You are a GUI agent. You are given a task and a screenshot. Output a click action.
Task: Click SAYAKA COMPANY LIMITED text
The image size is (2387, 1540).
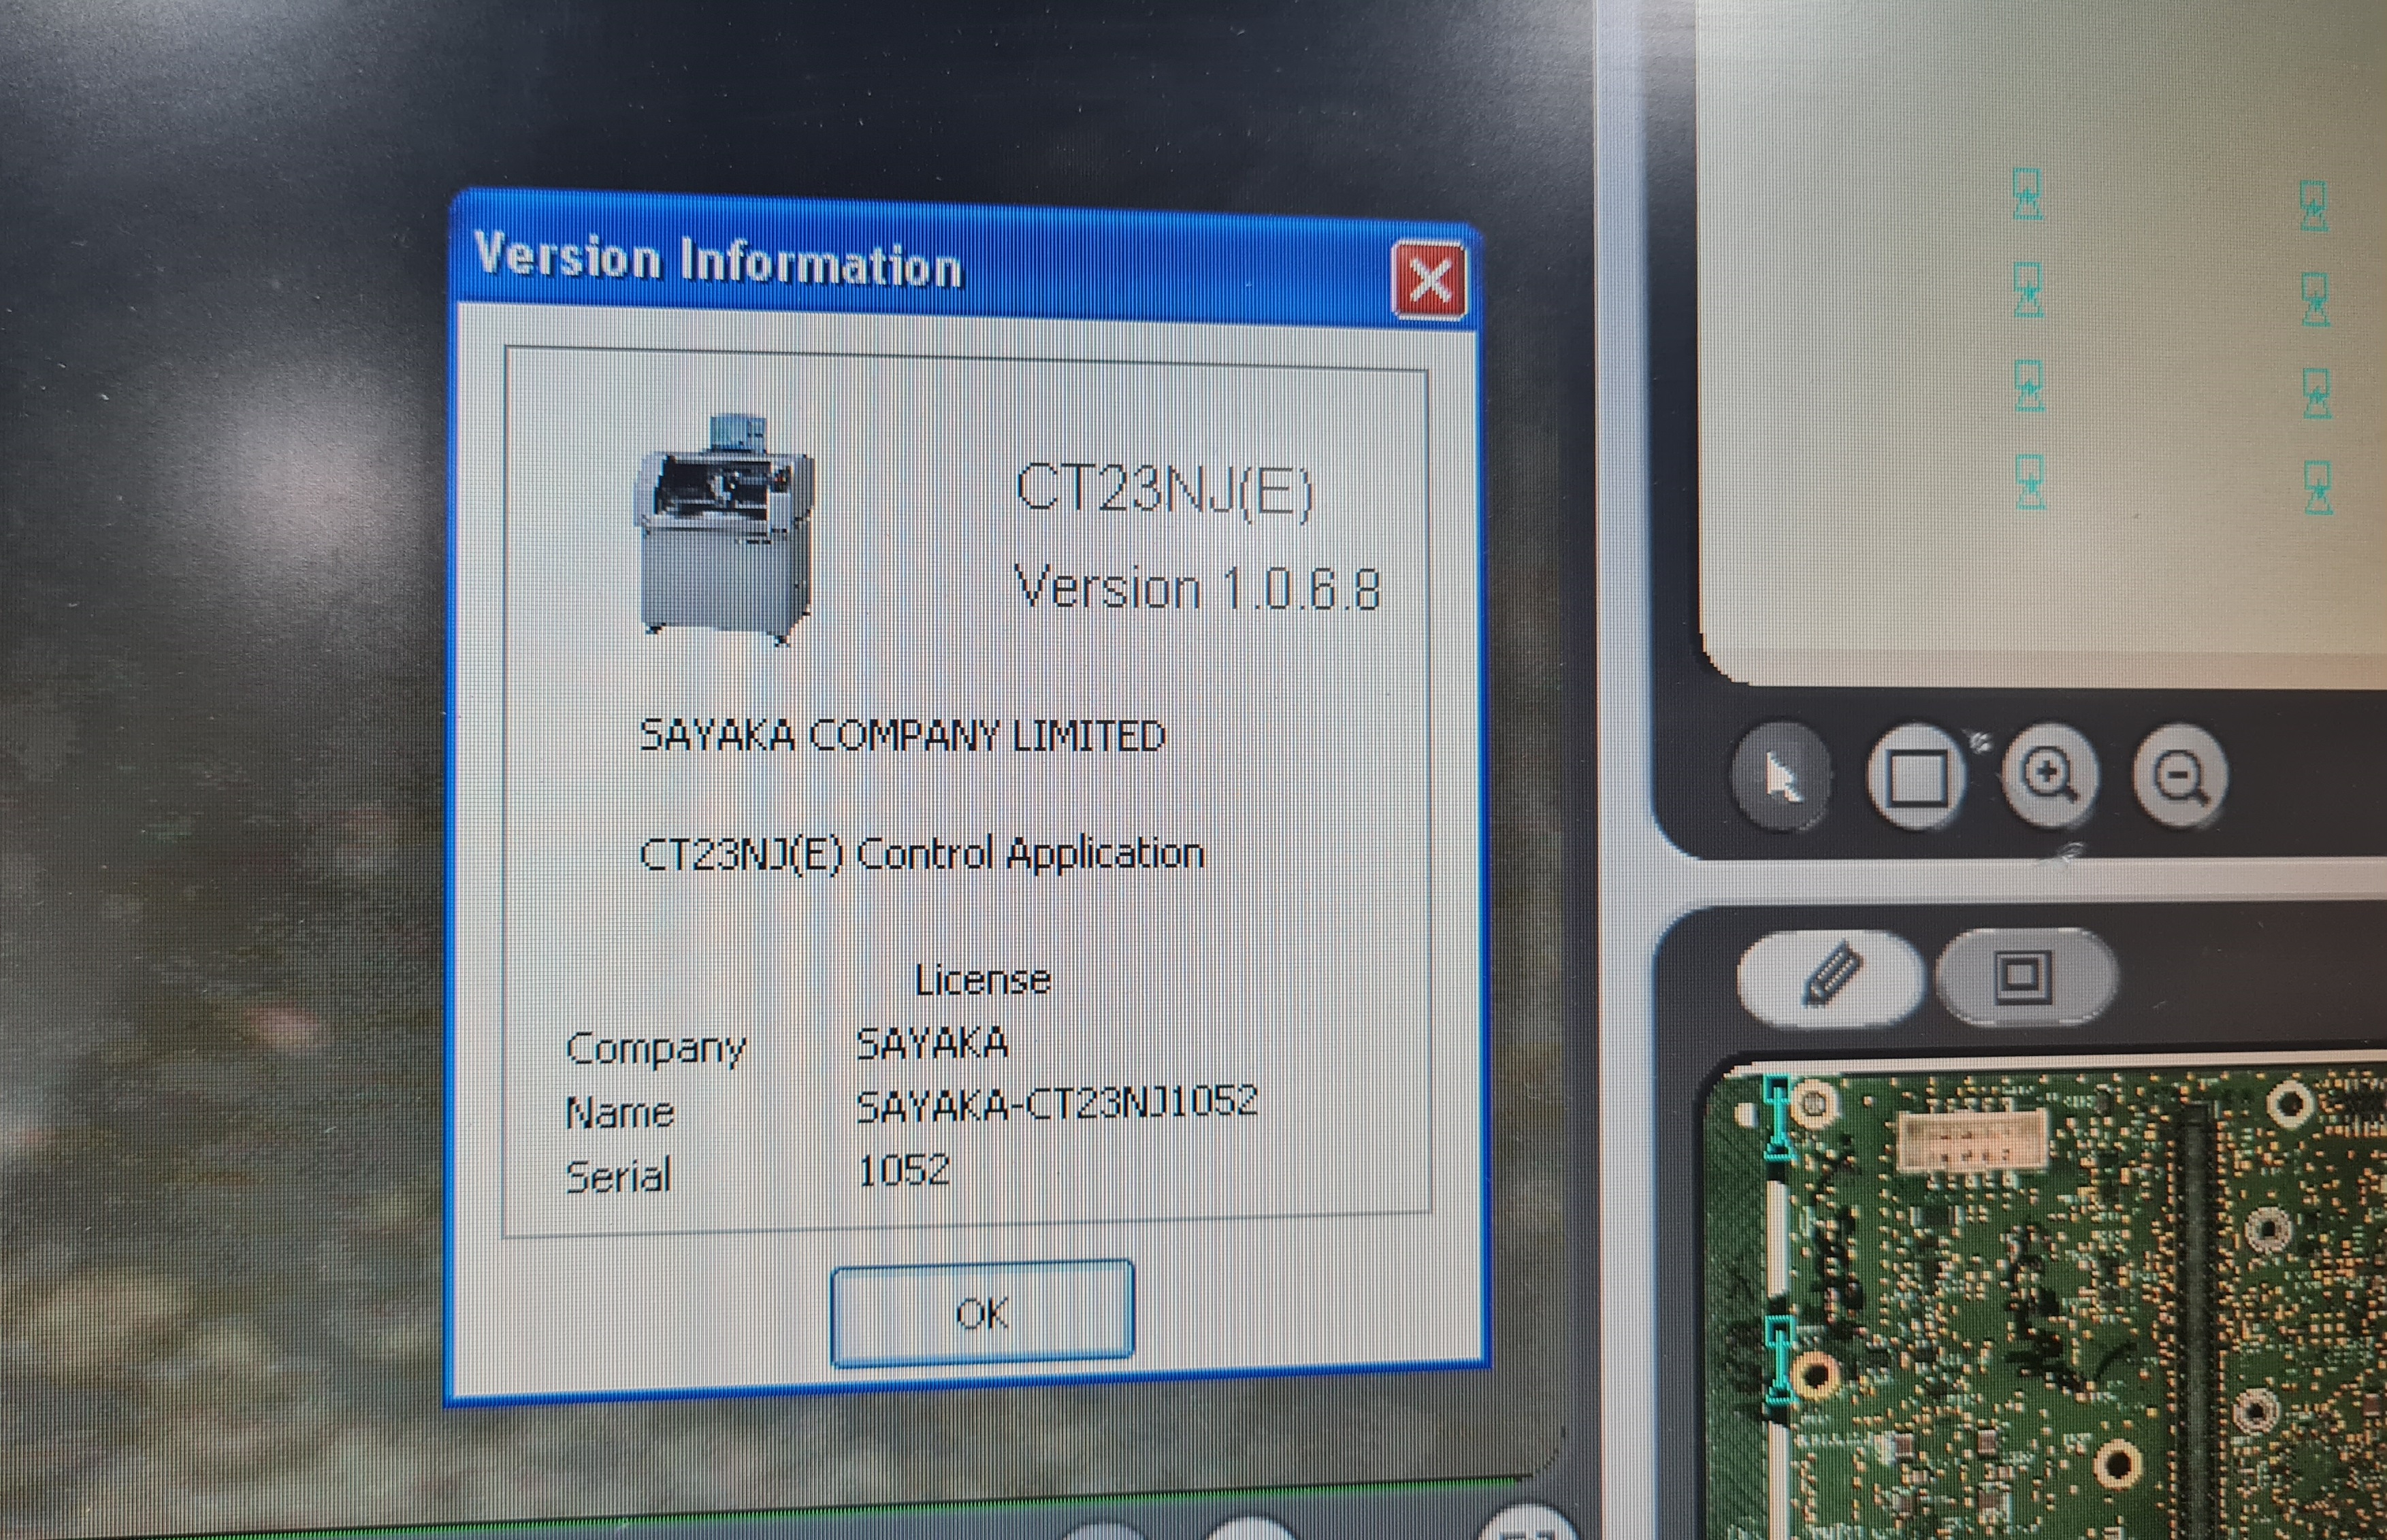(x=902, y=735)
